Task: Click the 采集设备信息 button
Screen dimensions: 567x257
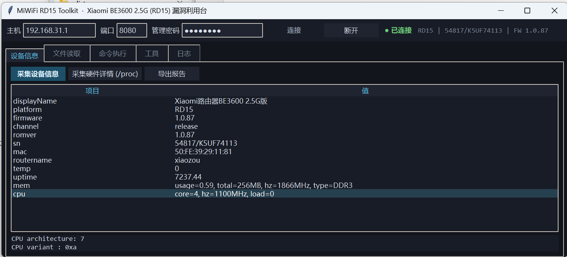Action: (38, 74)
